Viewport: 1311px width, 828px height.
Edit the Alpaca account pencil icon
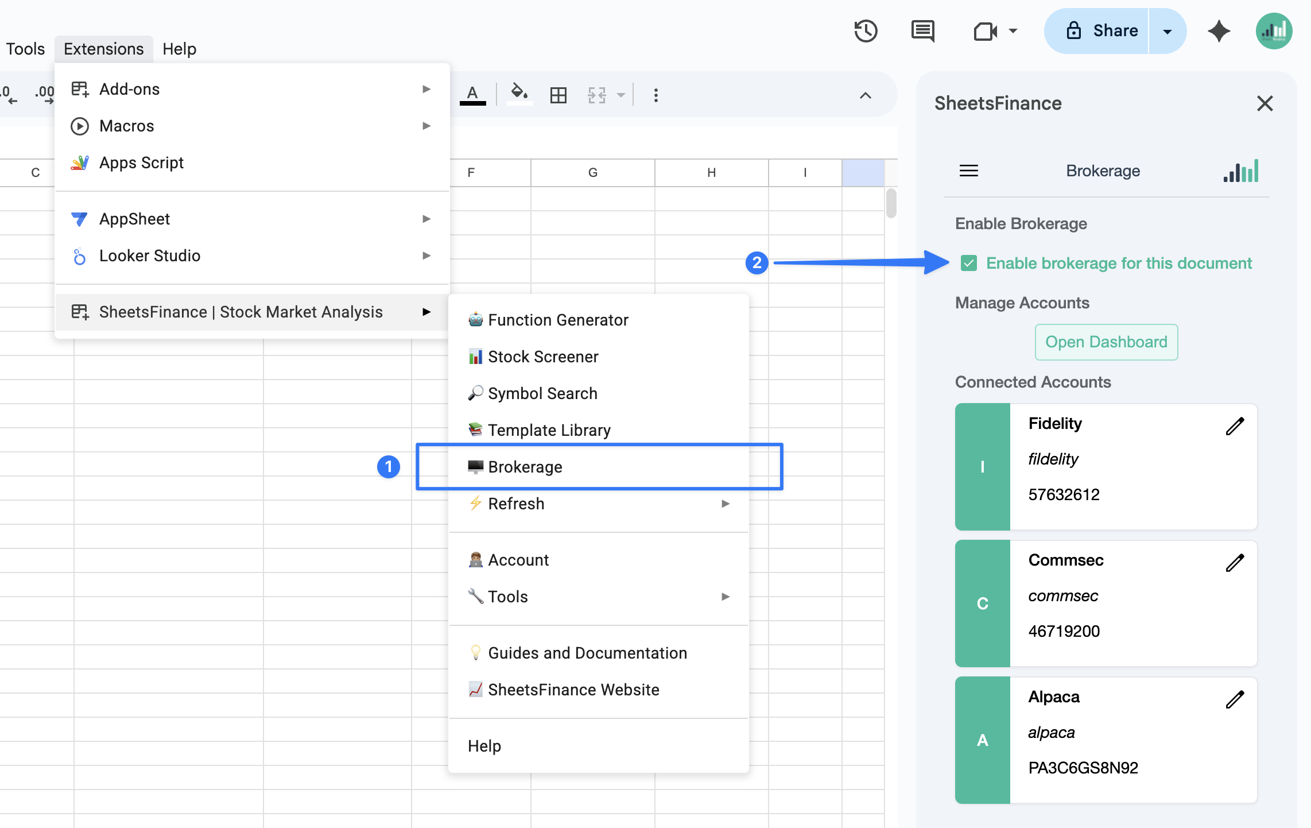click(x=1235, y=699)
